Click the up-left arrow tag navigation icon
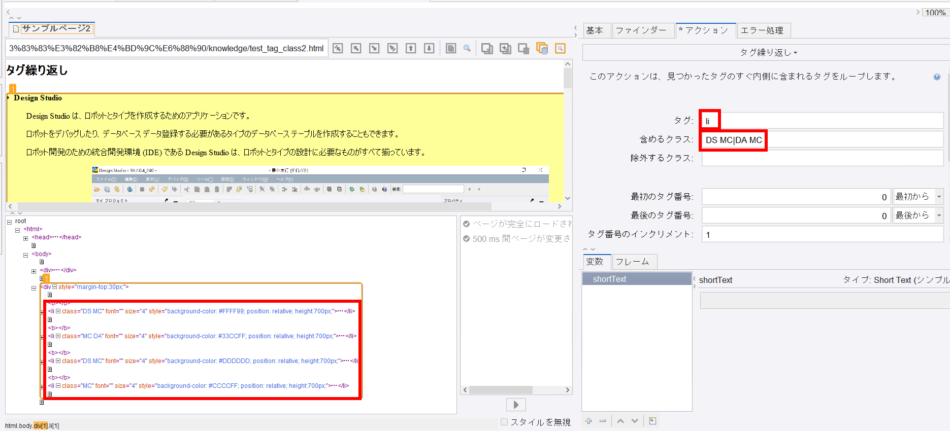 356,48
